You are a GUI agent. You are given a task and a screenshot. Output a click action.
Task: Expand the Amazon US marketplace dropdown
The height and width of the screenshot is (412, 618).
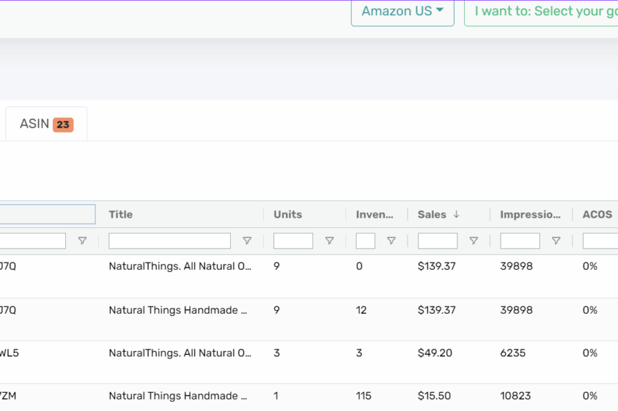click(402, 12)
